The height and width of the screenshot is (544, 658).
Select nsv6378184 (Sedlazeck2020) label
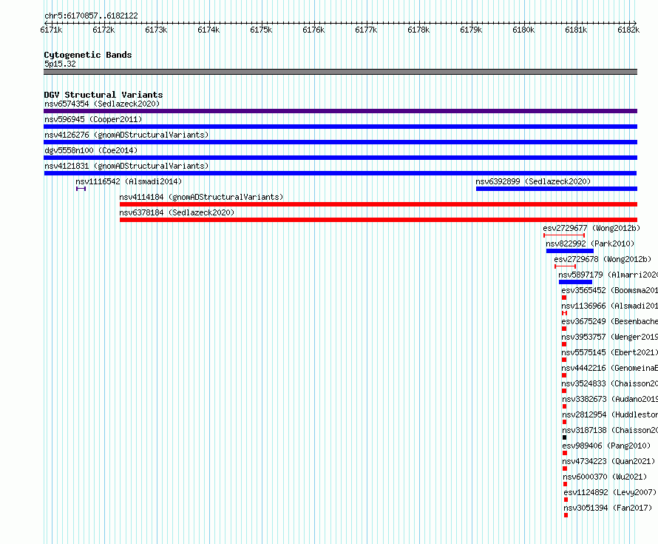177,212
